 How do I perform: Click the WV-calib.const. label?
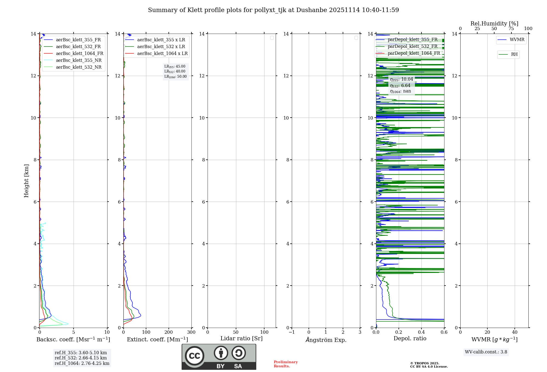click(x=486, y=352)
